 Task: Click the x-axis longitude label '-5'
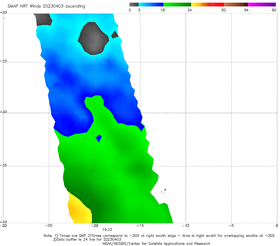pos(231,226)
